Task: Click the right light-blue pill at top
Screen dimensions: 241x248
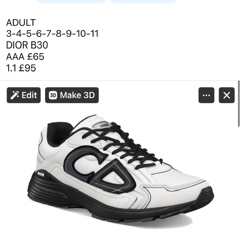Action: pyautogui.click(x=144, y=2)
